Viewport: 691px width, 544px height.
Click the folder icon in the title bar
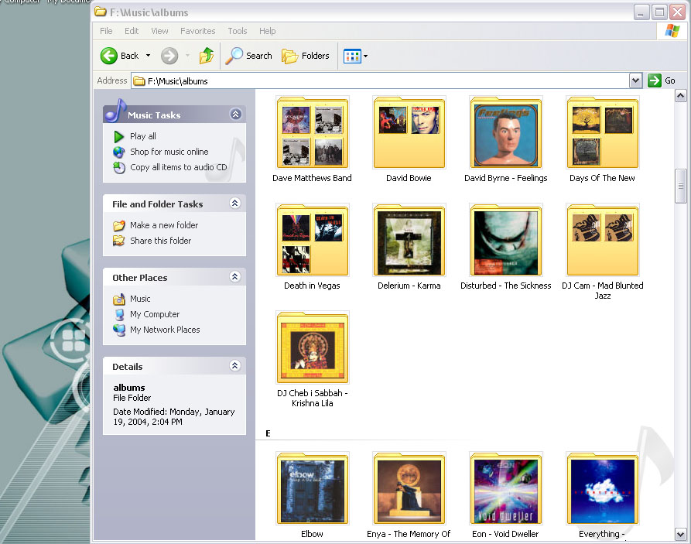click(x=101, y=12)
